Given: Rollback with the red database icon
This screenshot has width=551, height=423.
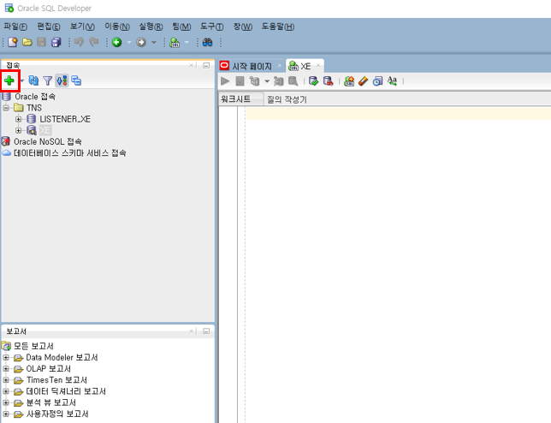Looking at the screenshot, I should coord(328,81).
